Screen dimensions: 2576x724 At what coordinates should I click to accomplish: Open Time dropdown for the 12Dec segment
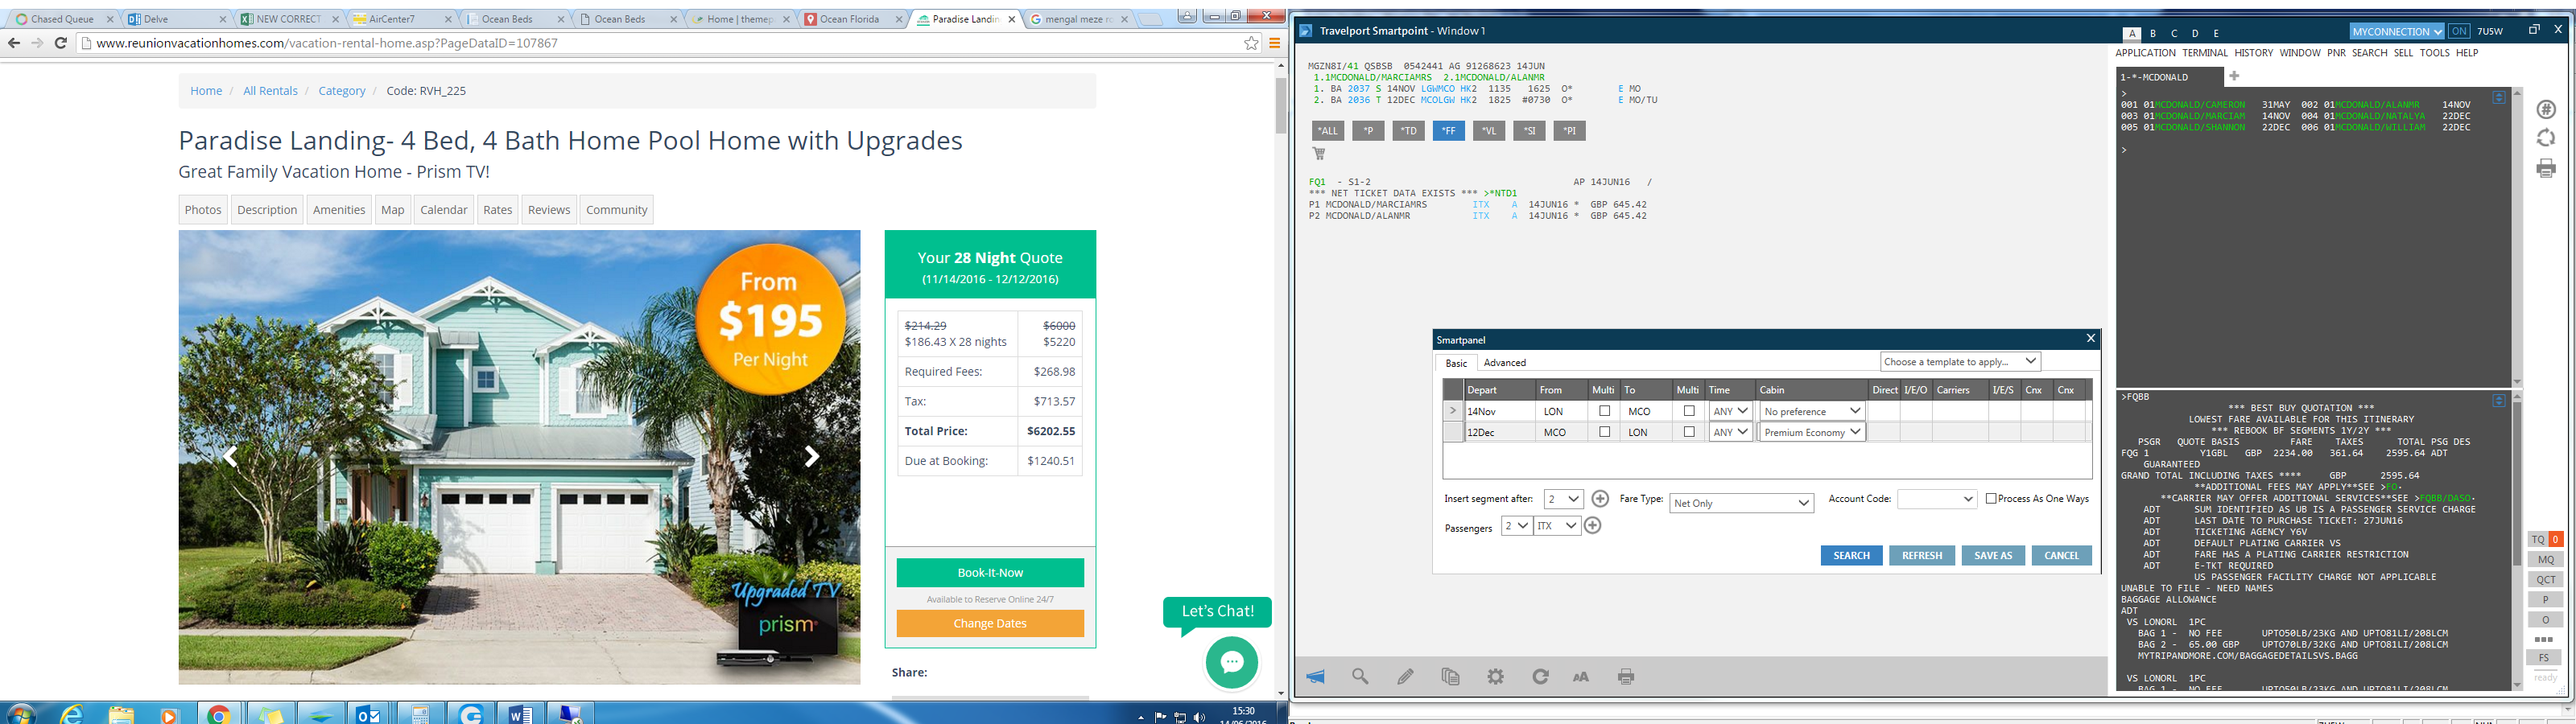click(1731, 432)
